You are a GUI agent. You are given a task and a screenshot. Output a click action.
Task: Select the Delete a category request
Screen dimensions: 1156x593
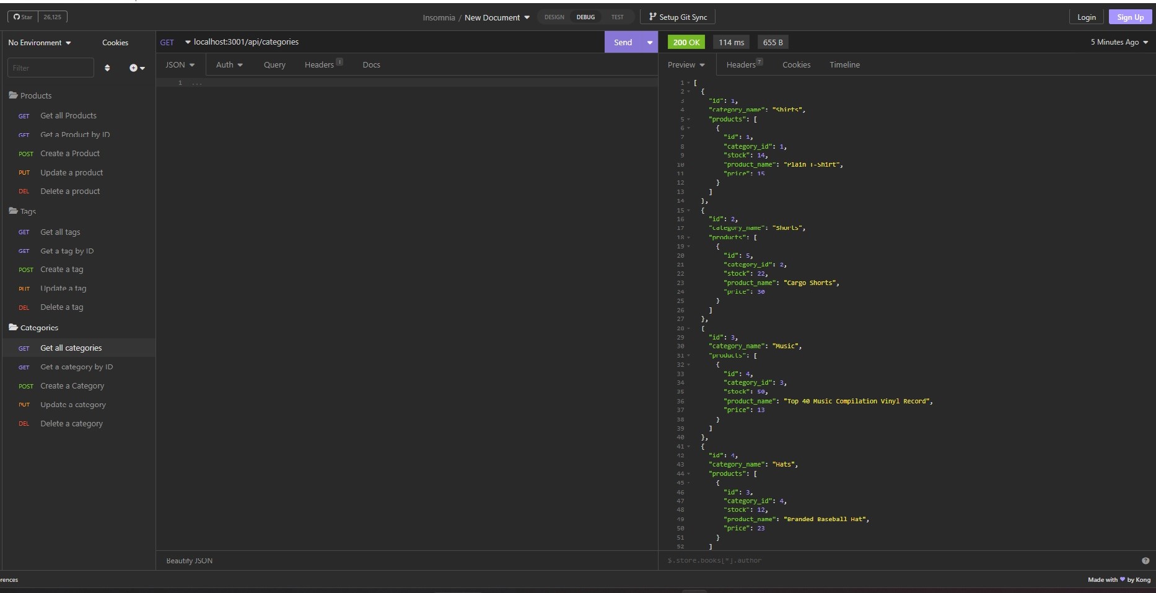71,423
